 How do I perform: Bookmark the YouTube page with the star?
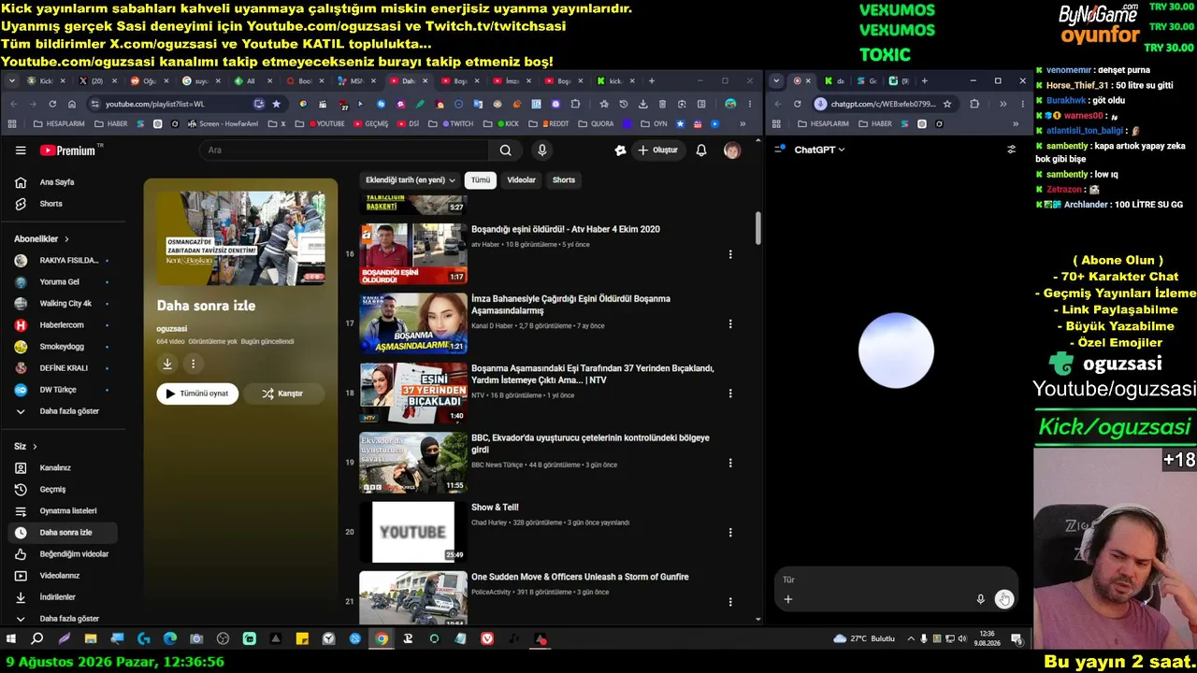click(276, 104)
